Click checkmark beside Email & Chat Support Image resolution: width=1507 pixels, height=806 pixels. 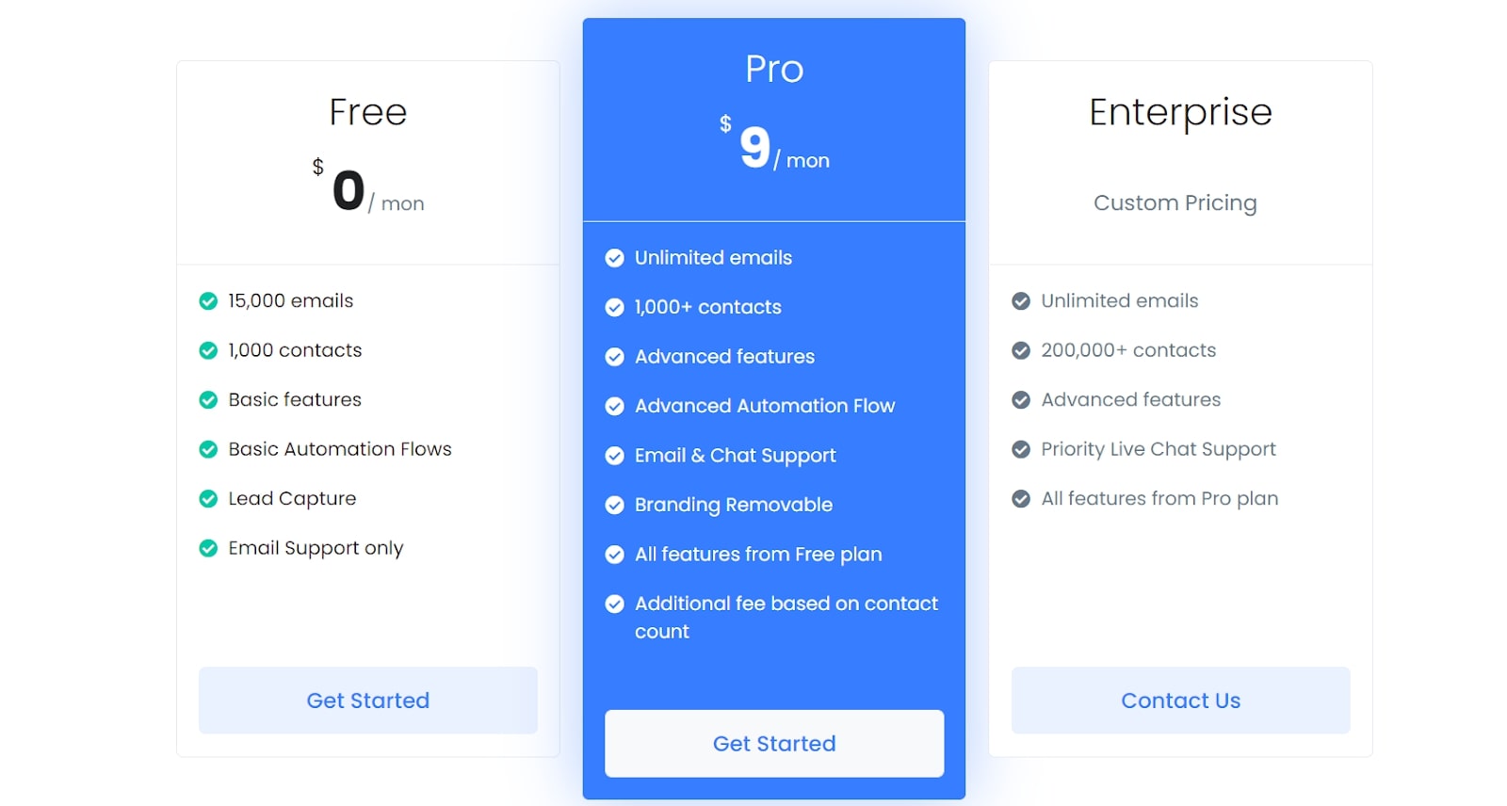614,456
